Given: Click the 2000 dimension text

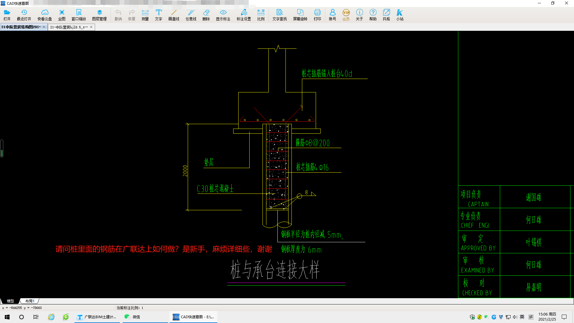Looking at the screenshot, I should [185, 171].
